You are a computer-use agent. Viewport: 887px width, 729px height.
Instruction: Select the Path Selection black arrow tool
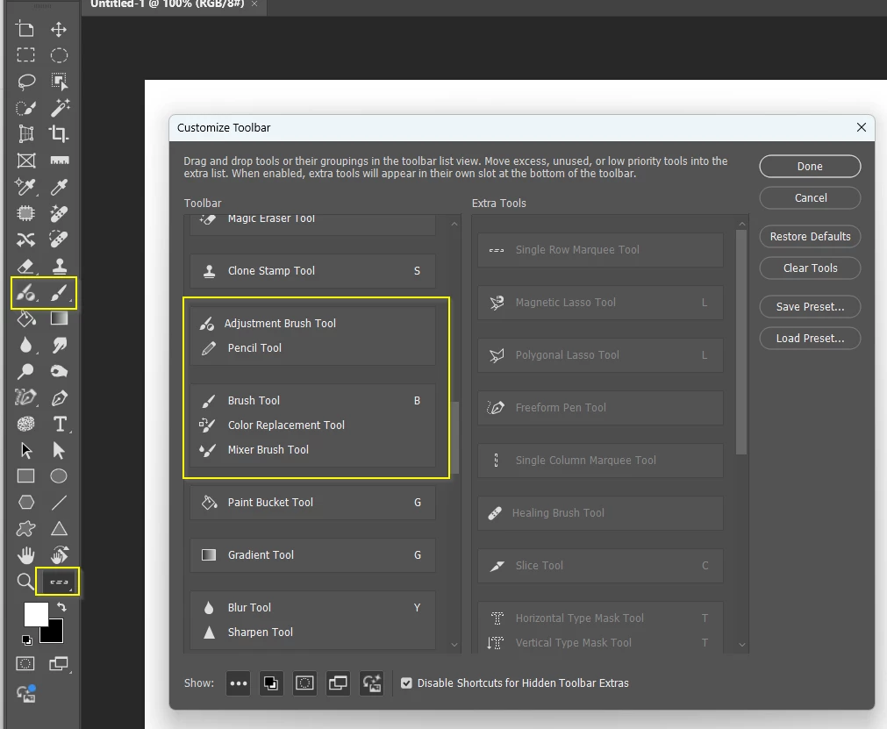point(26,451)
